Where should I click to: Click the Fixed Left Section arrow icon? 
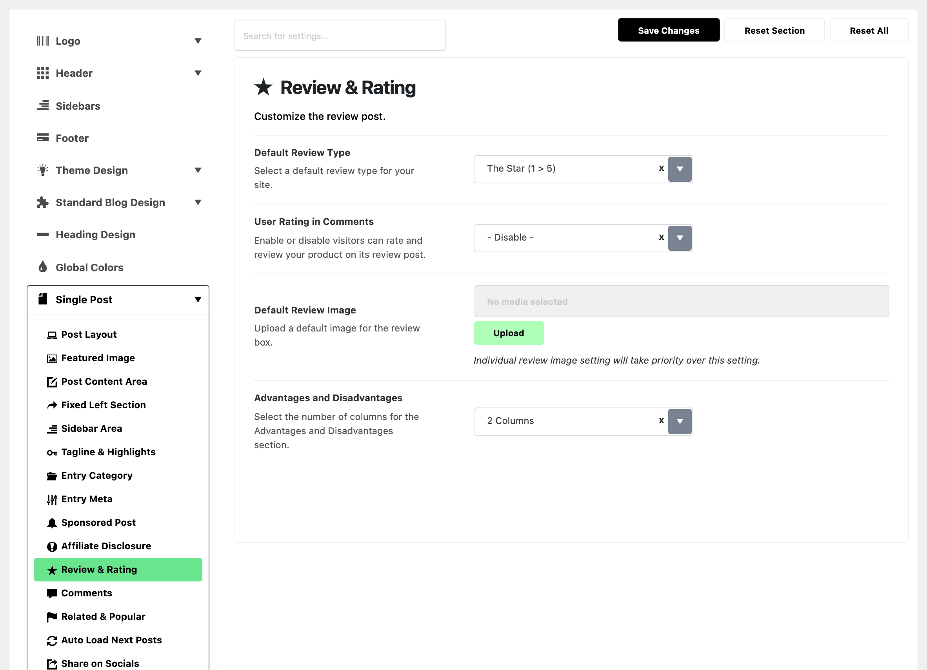(x=52, y=405)
